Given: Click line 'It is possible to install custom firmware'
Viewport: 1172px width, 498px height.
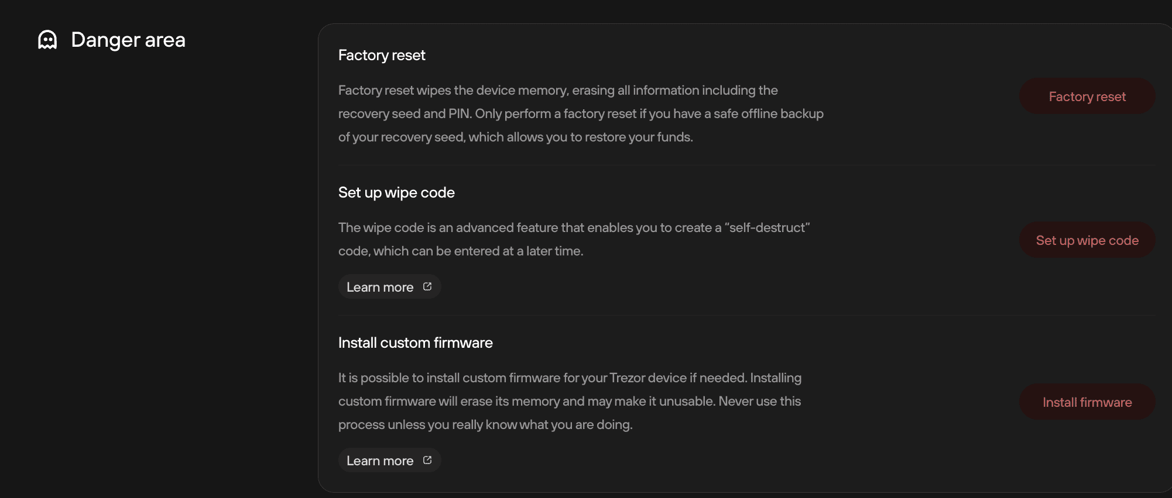Looking at the screenshot, I should coord(570,378).
